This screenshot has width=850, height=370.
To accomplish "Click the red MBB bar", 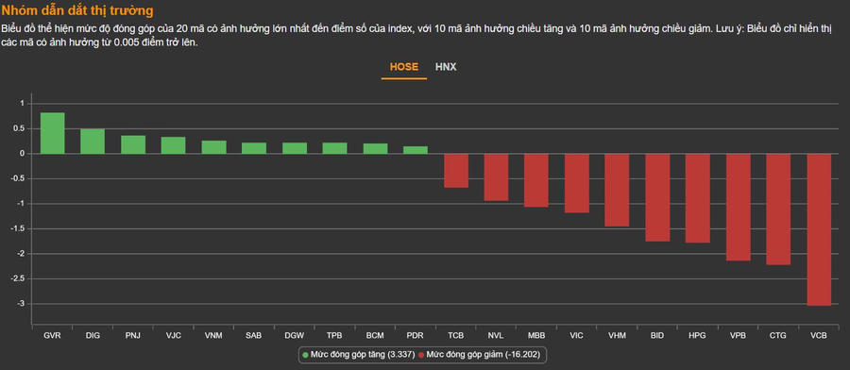I will [536, 180].
